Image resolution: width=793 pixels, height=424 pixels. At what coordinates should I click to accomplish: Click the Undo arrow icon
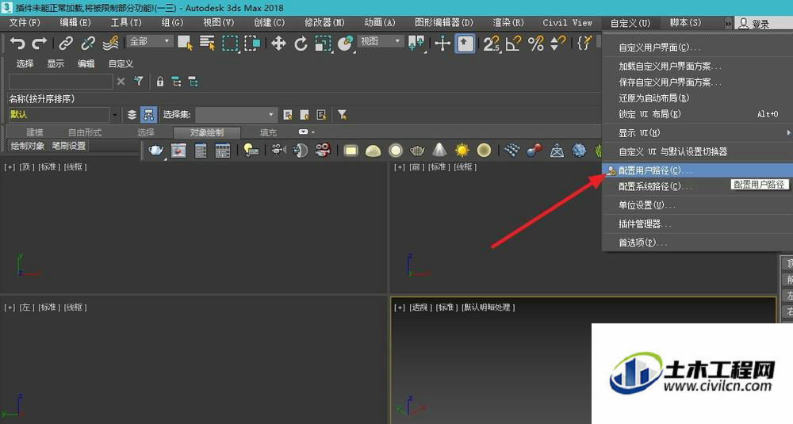click(17, 44)
